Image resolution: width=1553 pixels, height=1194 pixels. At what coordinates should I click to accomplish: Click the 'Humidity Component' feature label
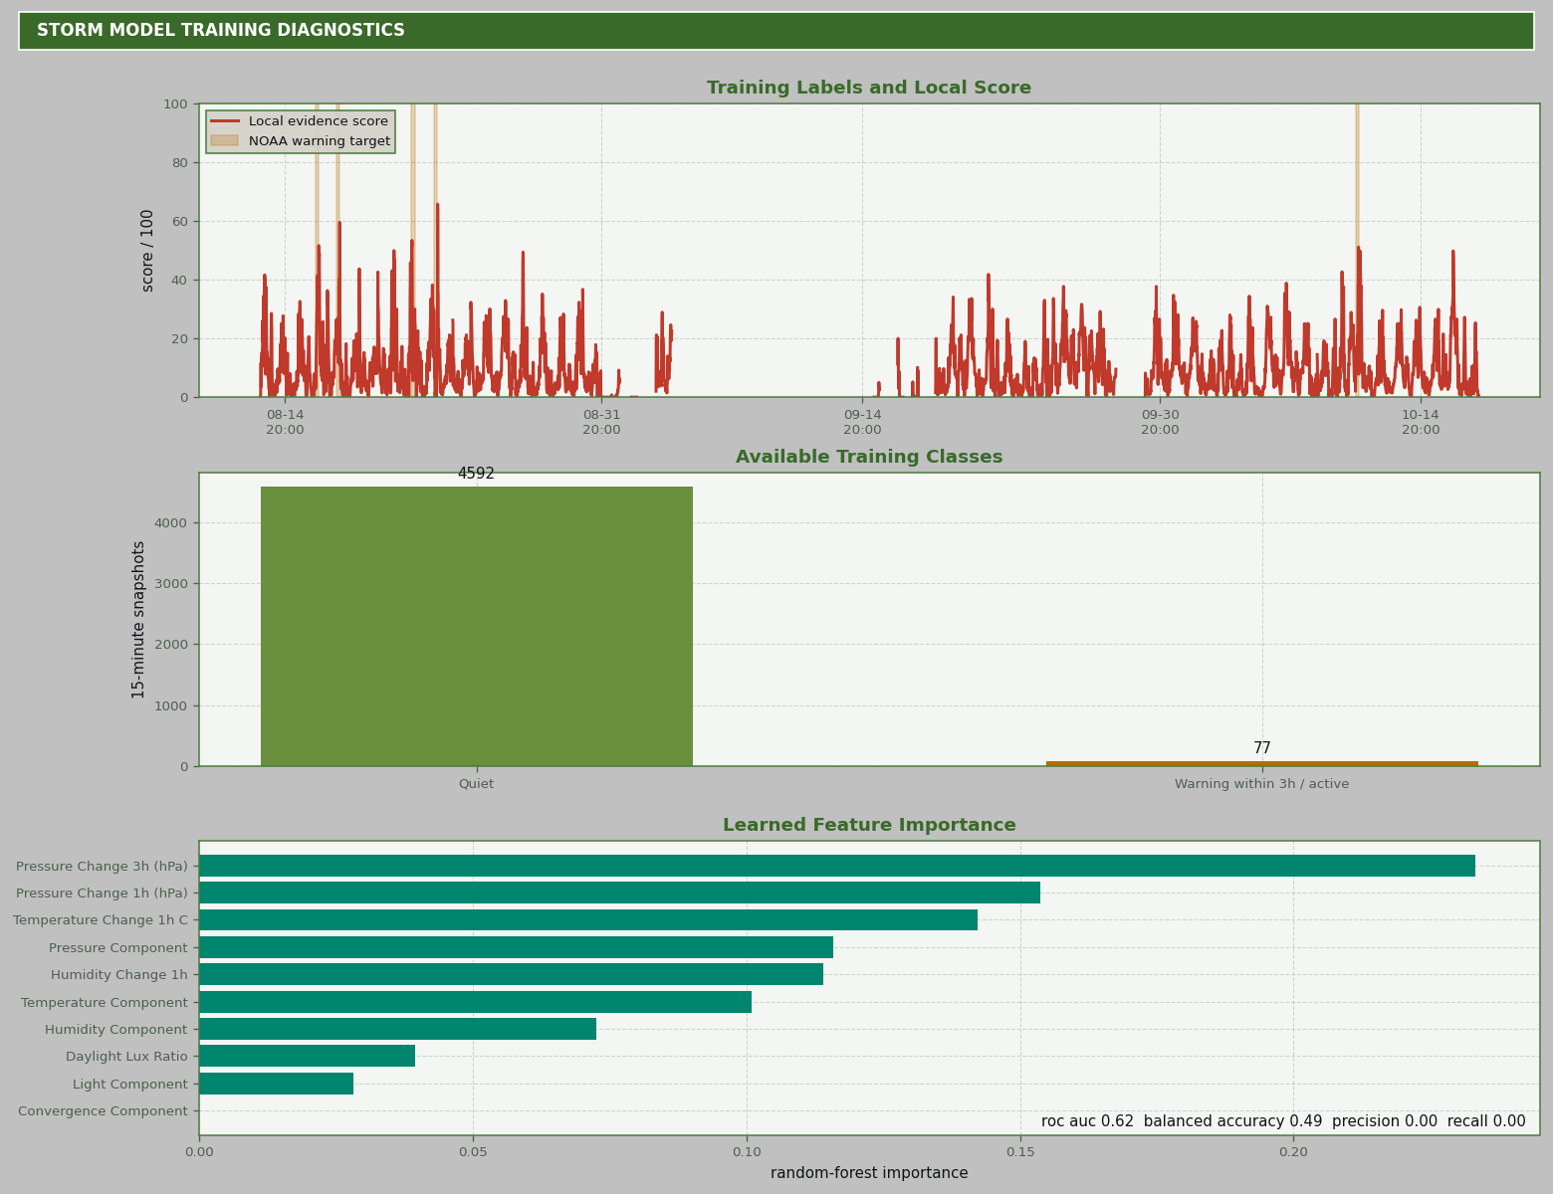(115, 1029)
